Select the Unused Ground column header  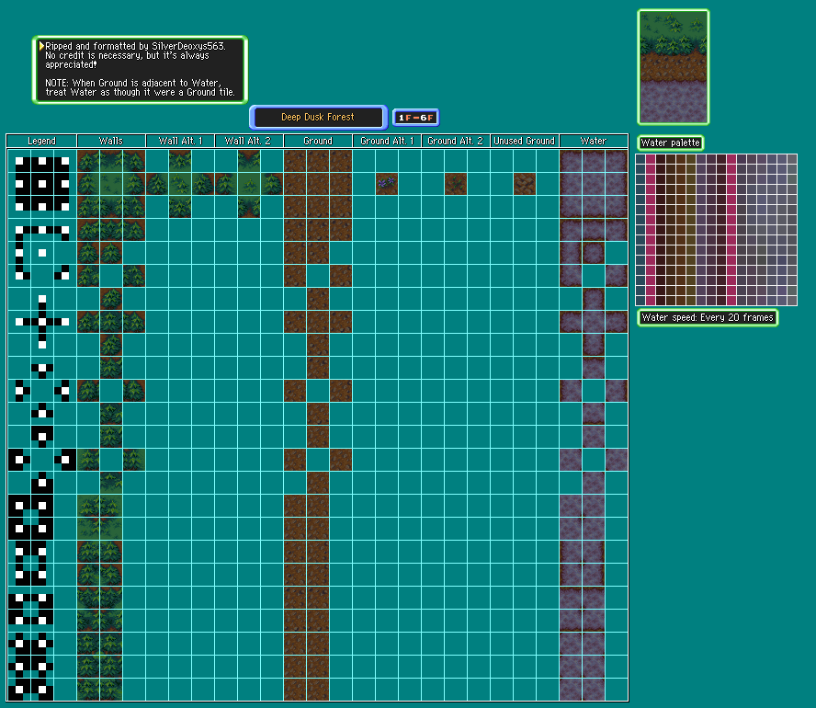(x=525, y=141)
